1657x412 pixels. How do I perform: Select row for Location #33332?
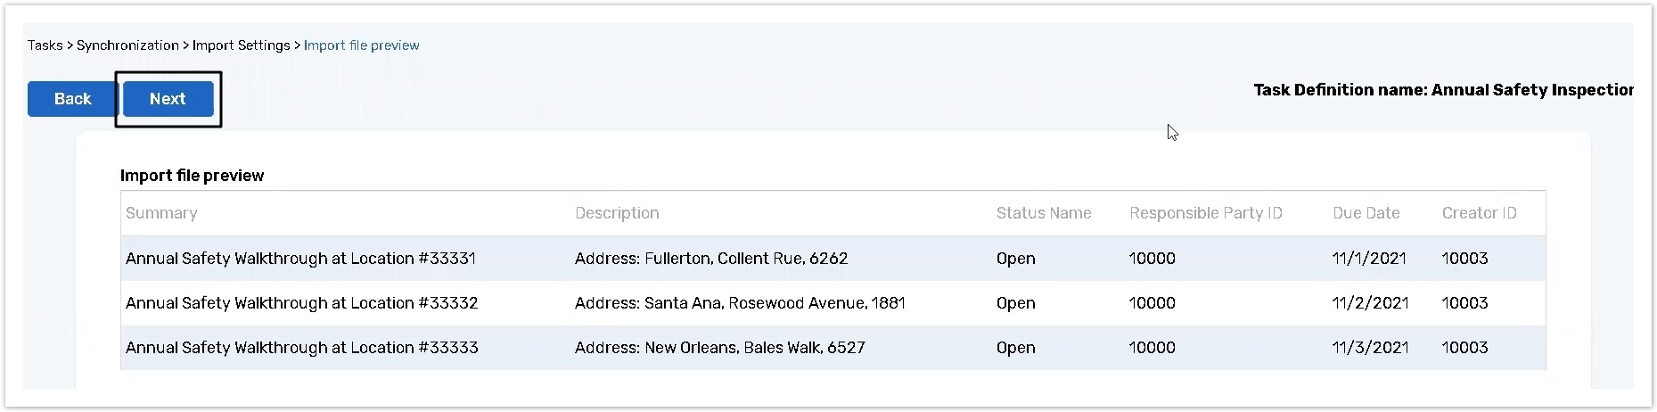point(301,303)
